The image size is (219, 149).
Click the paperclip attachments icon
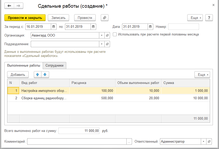[x=105, y=18]
